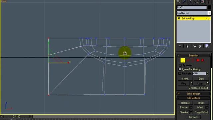Select Polygon sub-object level icon
Screen dimensions: 213x120
tap(198, 60)
